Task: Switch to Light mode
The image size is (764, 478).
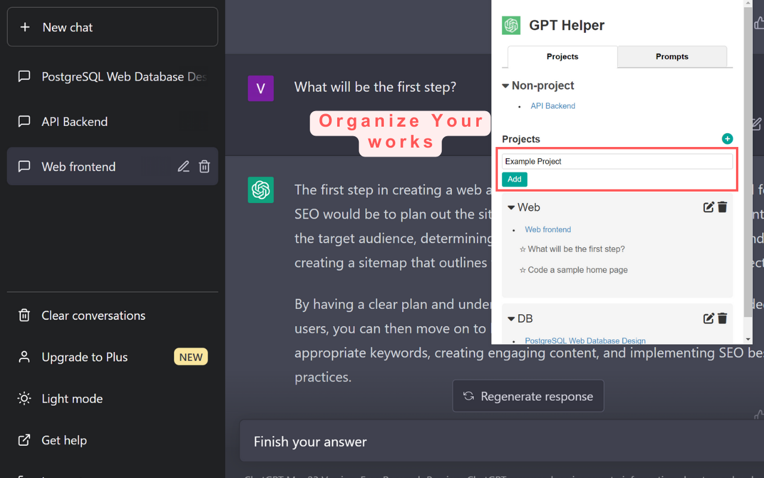Action: pyautogui.click(x=72, y=399)
